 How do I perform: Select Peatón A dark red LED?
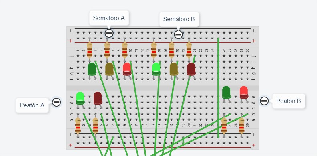[98, 98]
